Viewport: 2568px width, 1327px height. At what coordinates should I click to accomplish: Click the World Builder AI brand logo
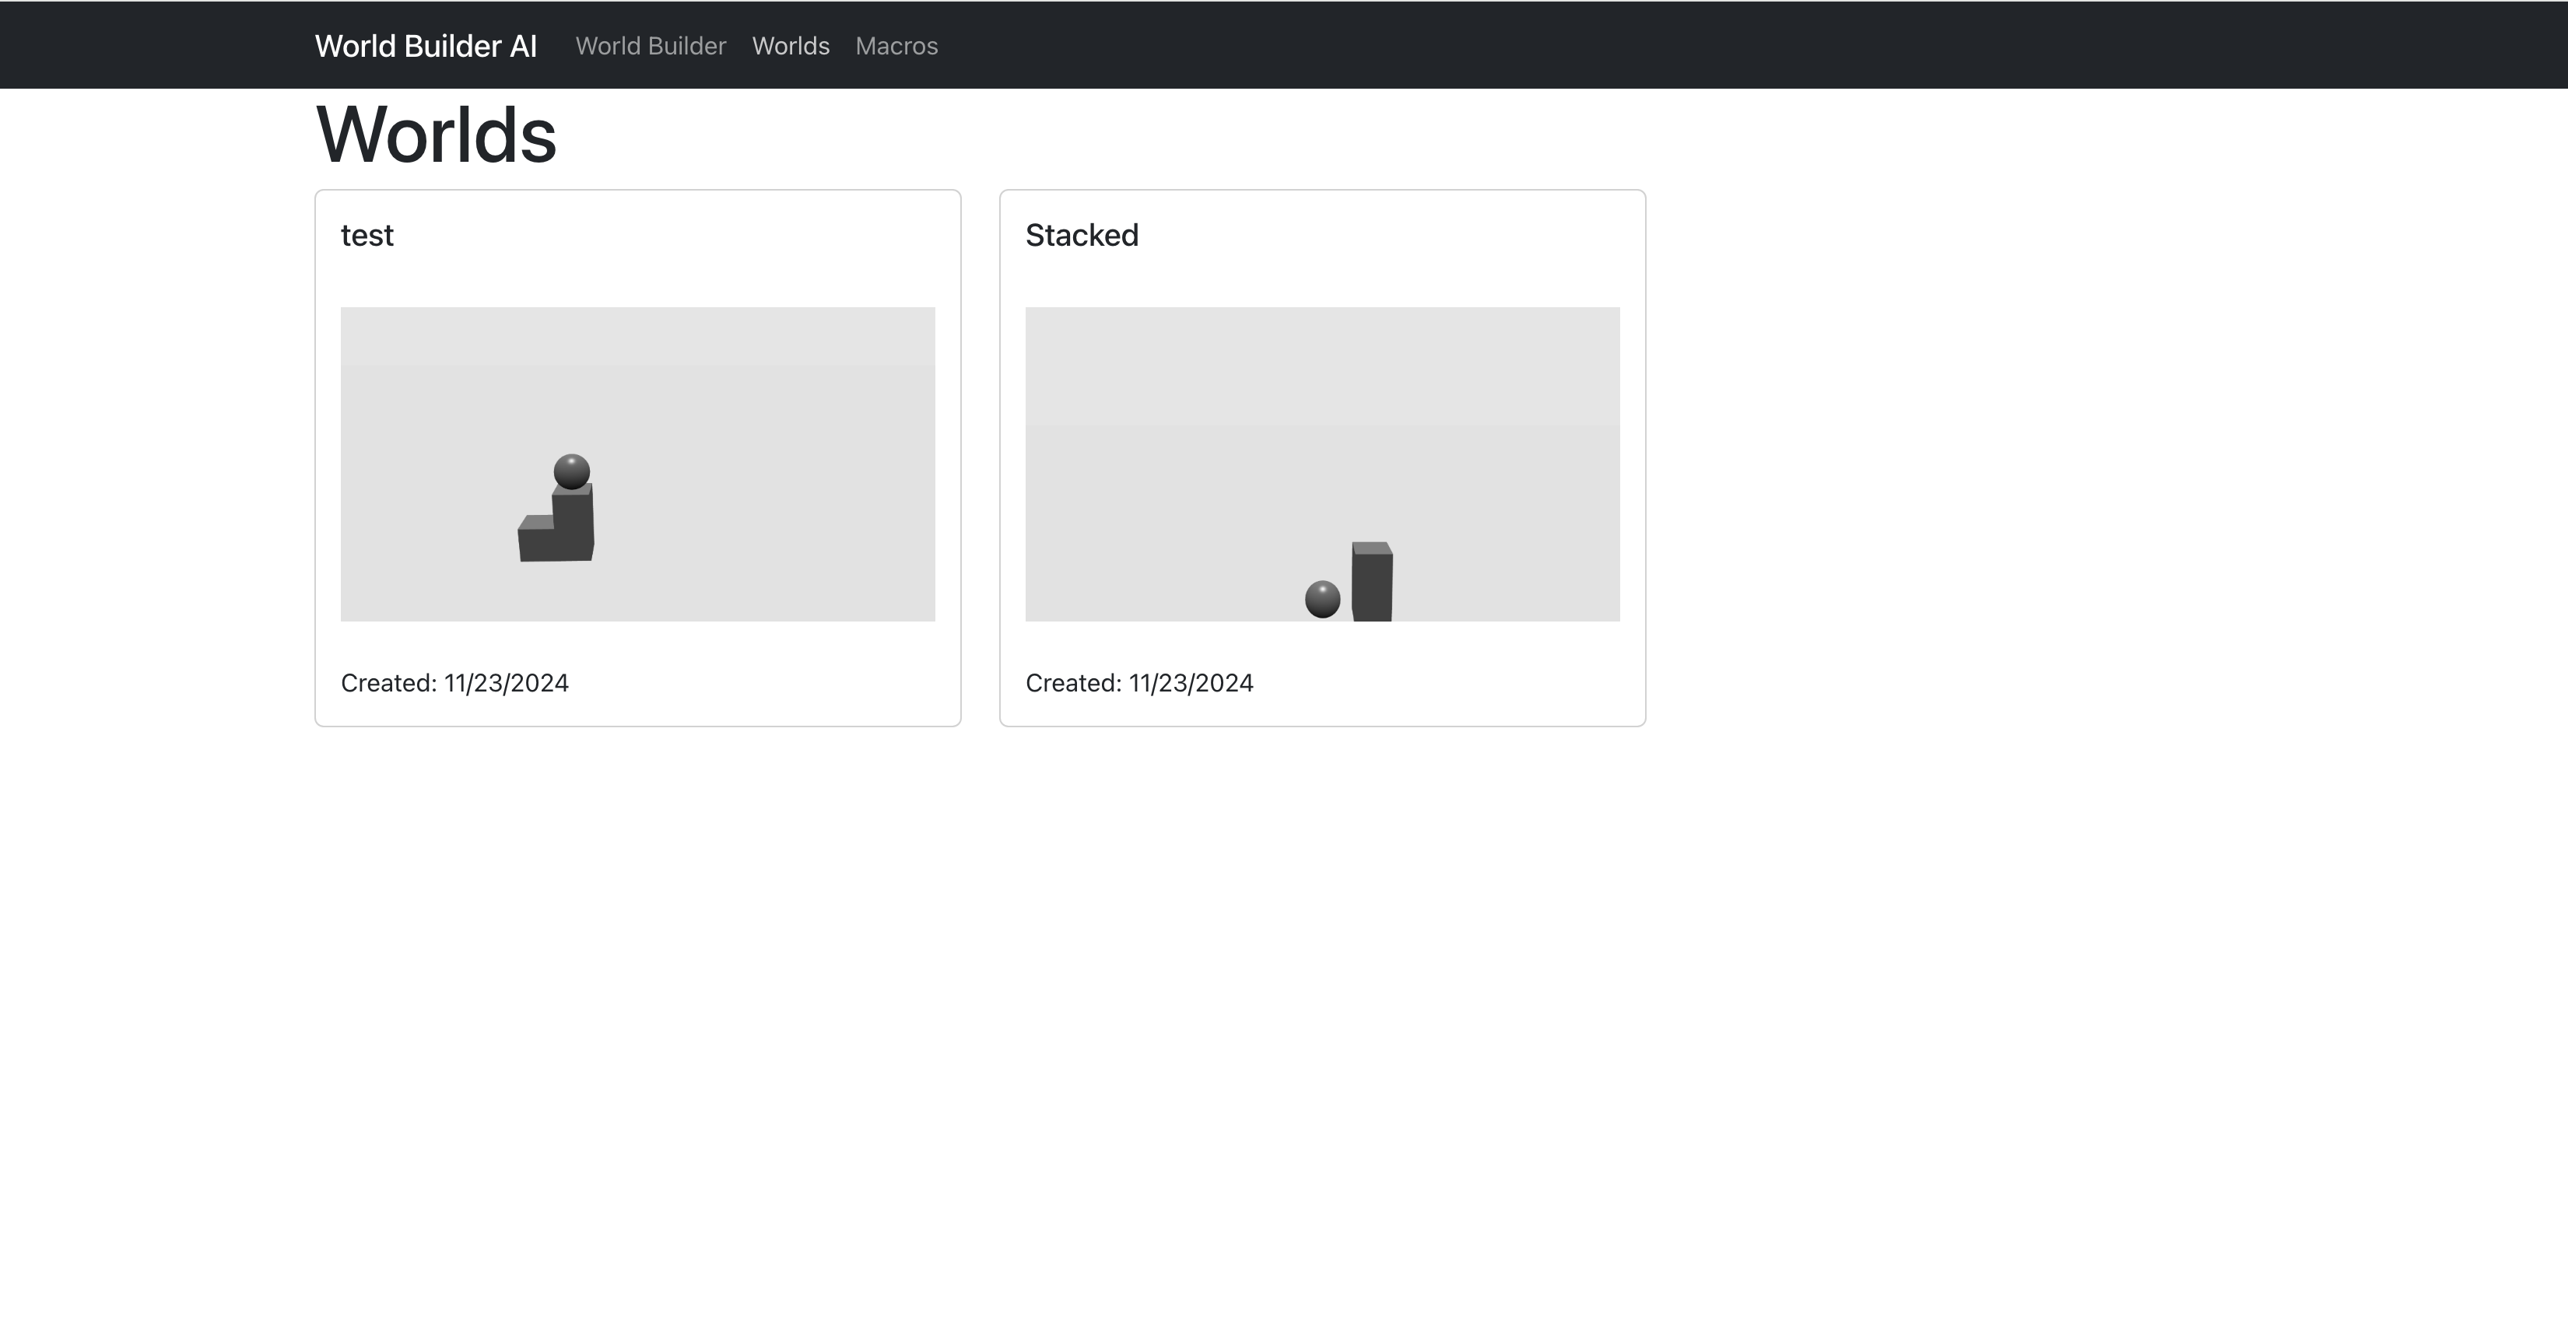[426, 46]
